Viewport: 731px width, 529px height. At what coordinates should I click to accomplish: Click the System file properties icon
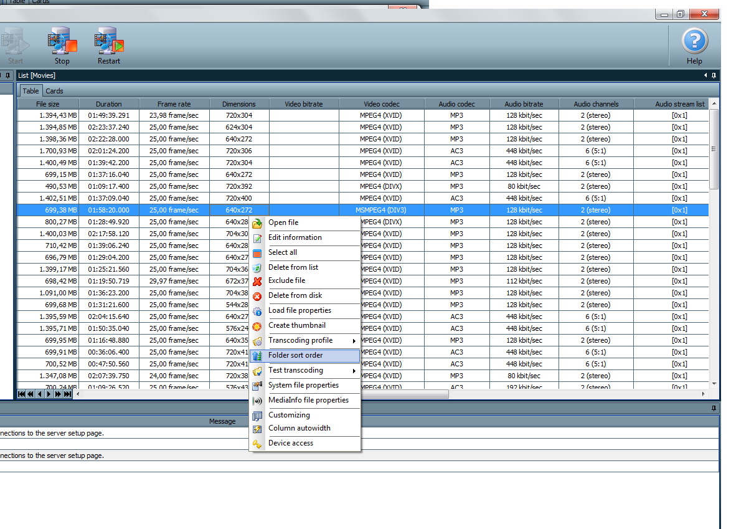click(x=257, y=386)
